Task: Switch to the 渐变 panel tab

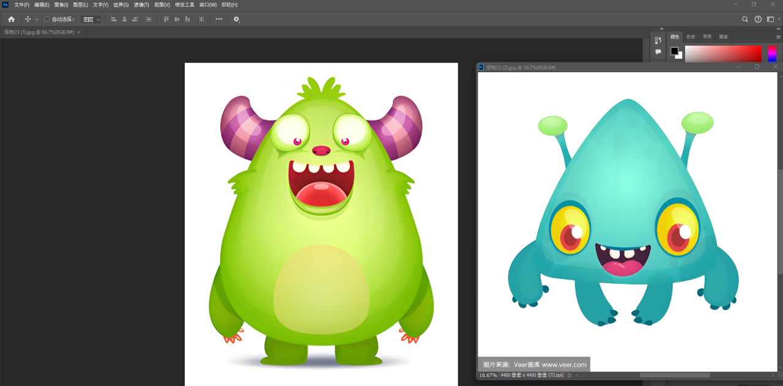Action: tap(707, 37)
